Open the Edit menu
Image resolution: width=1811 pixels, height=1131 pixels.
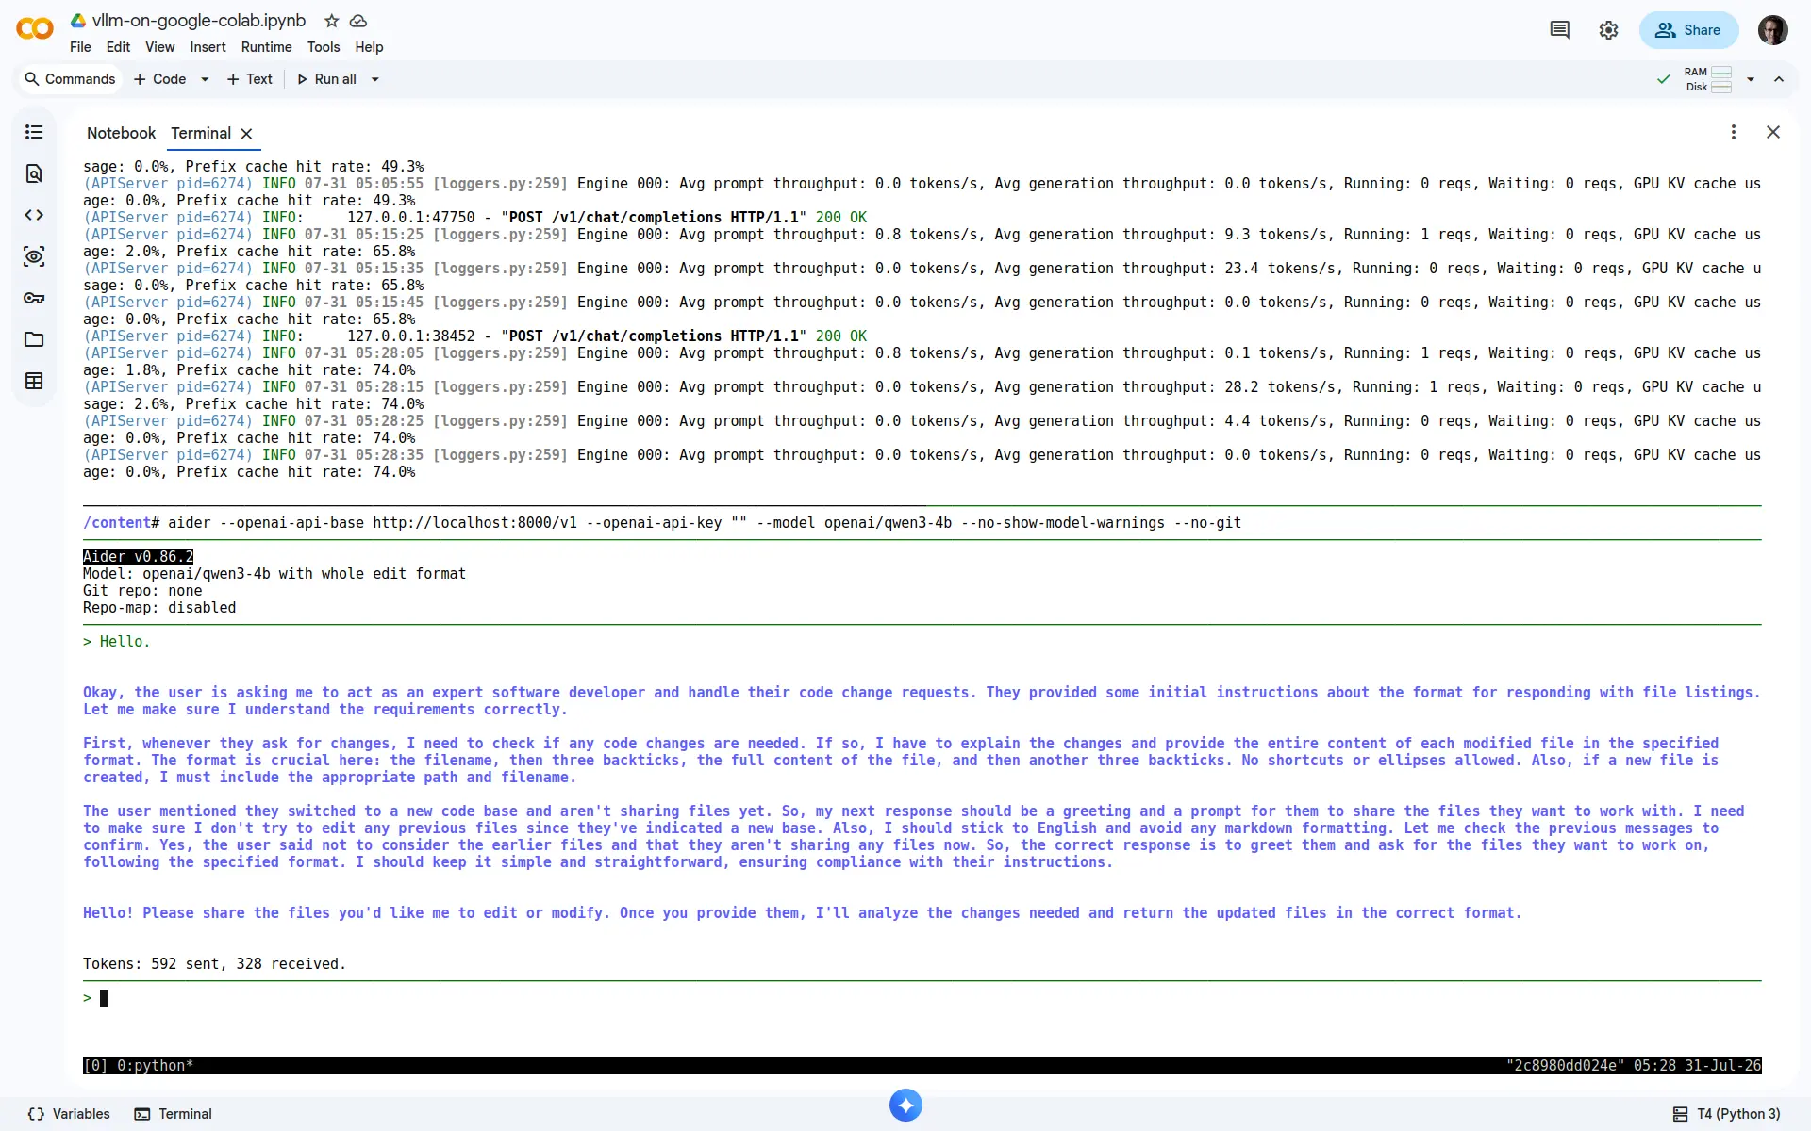pos(118,47)
